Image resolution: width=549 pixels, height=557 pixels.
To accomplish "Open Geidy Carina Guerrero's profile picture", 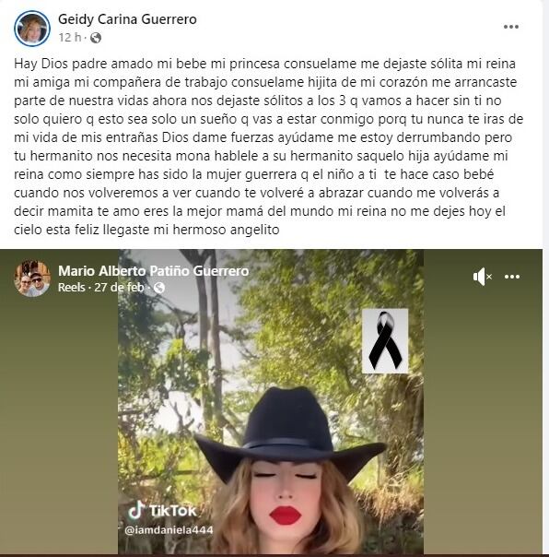I will [32, 29].
